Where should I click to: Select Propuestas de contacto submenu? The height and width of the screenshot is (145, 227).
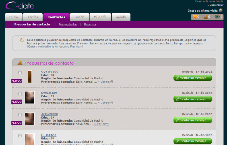[32, 25]
